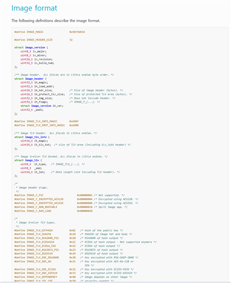The height and width of the screenshot is (283, 231).
Task: Click the IMAGE_HEADER_SIZE define line
Action: 44,40
